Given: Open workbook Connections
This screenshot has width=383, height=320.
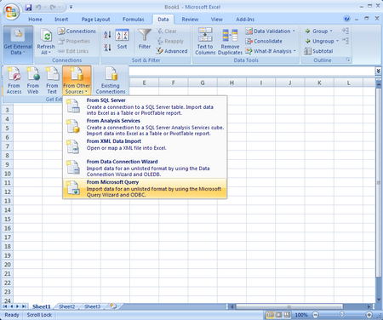Looking at the screenshot, I should click(x=77, y=31).
